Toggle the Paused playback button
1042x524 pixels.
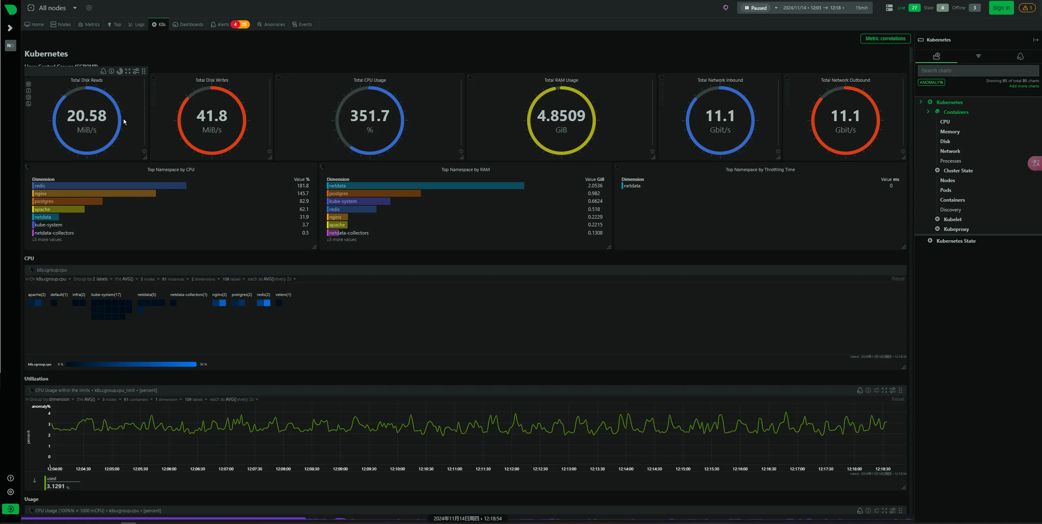756,8
